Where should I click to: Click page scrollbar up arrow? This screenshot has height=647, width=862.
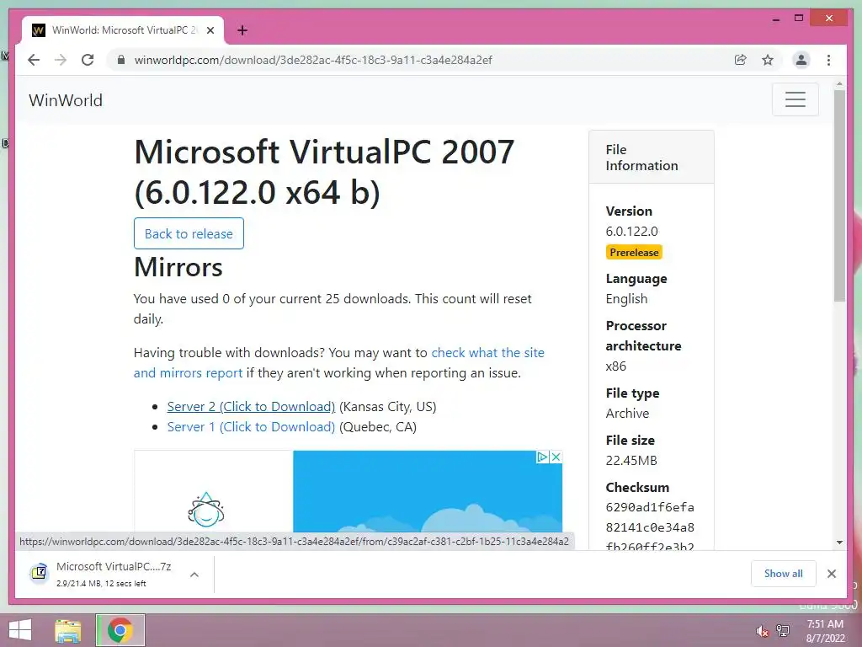coord(839,84)
